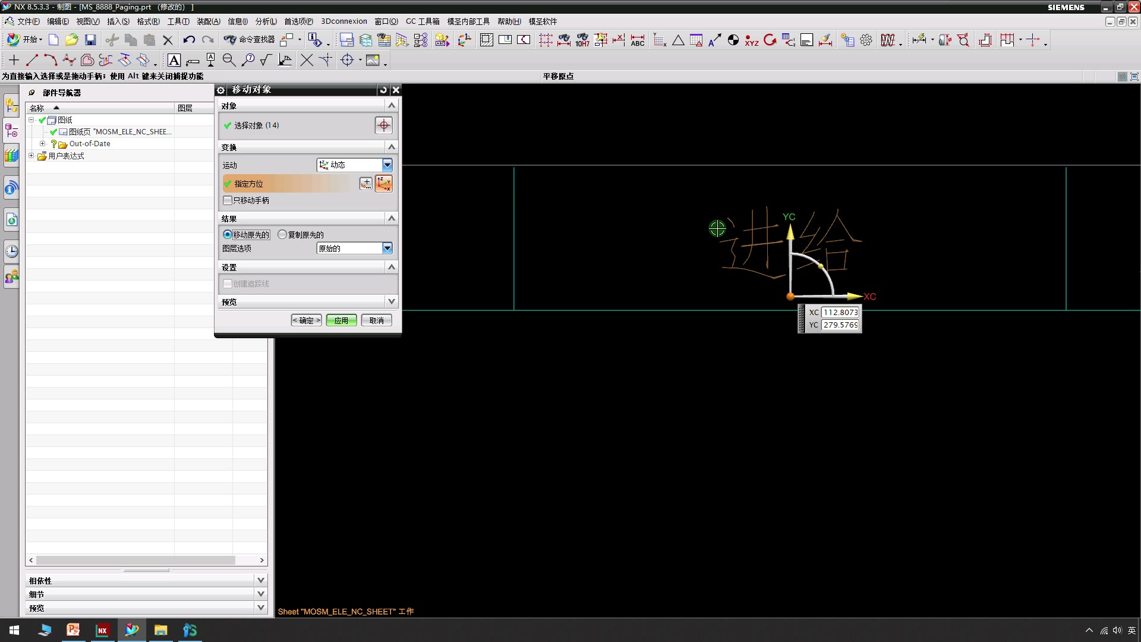Collapse the 结果 section

[x=391, y=218]
